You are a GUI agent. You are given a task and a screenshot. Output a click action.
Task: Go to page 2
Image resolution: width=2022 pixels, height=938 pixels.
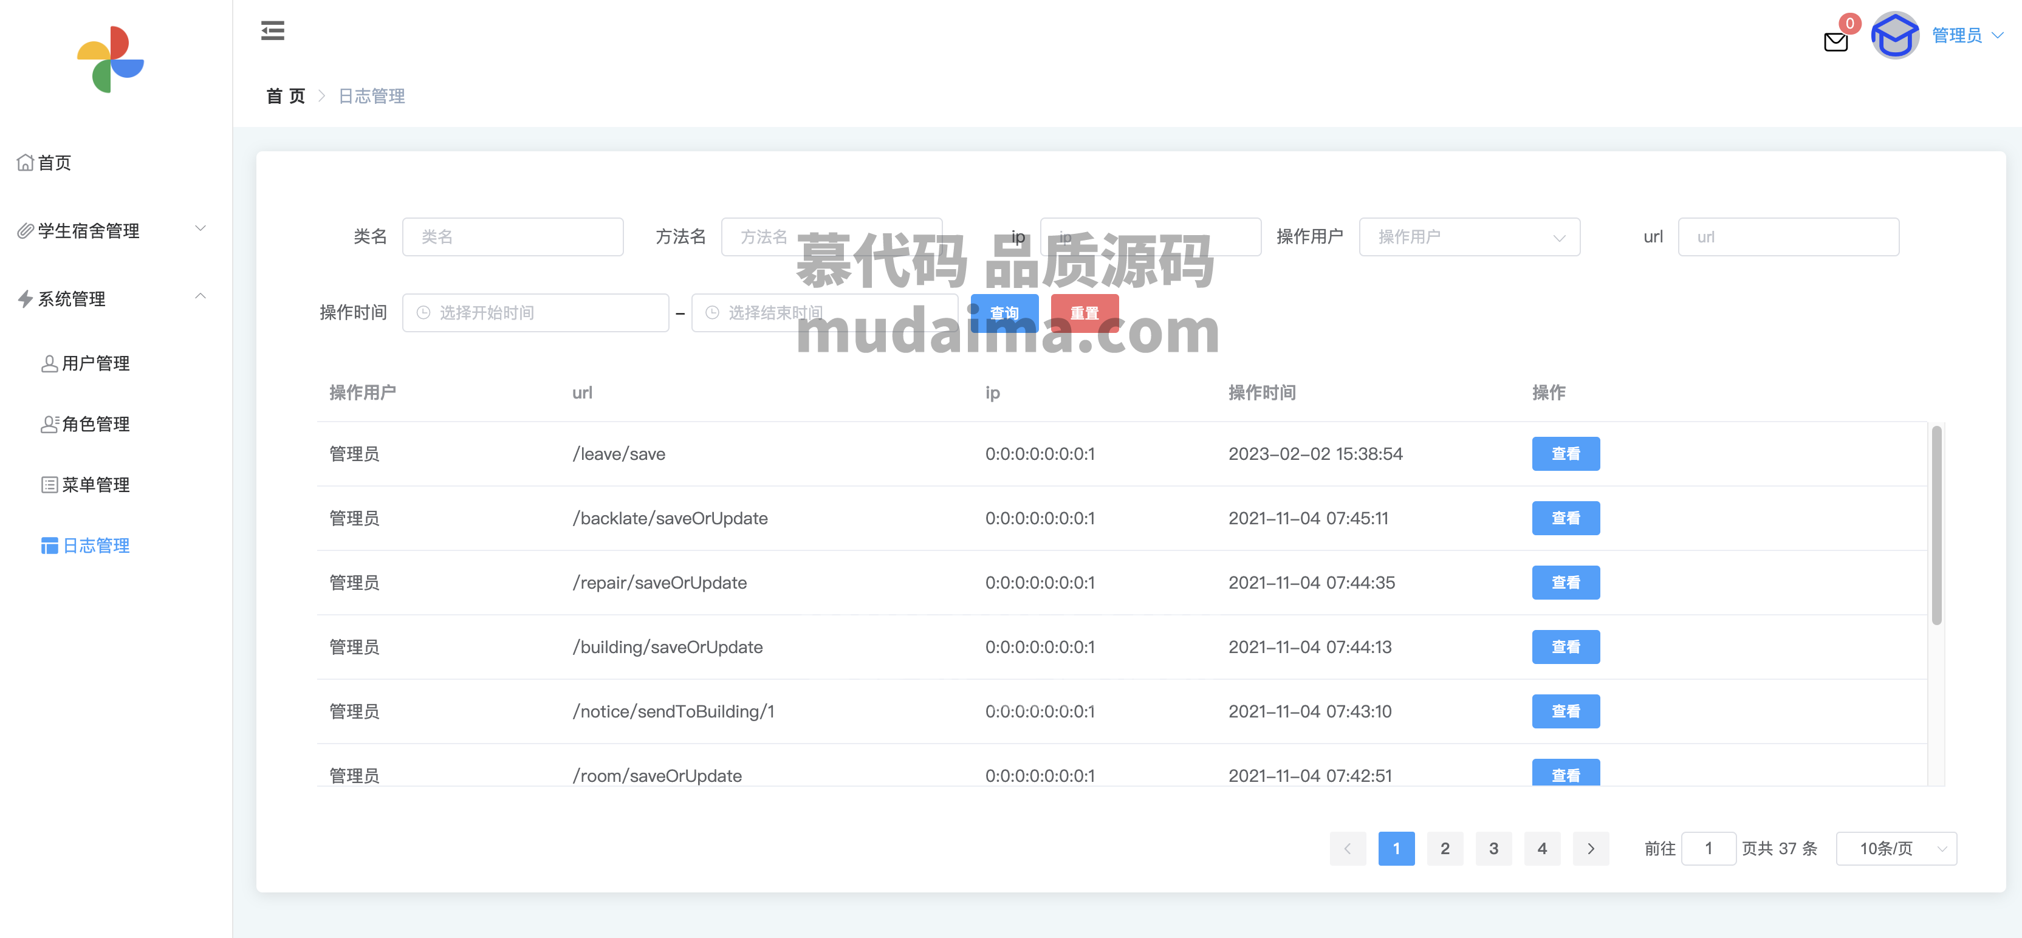point(1445,849)
